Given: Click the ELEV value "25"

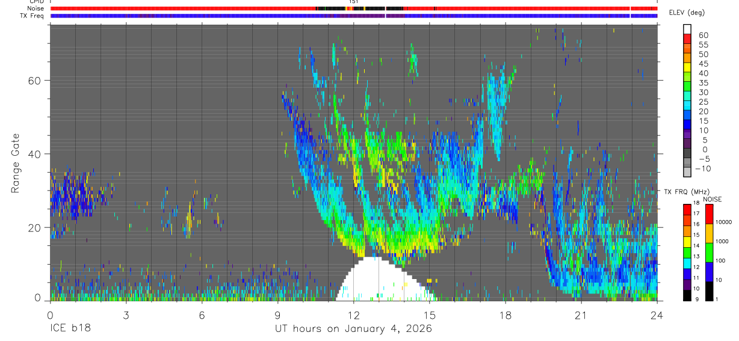Looking at the screenshot, I should pos(703,102).
